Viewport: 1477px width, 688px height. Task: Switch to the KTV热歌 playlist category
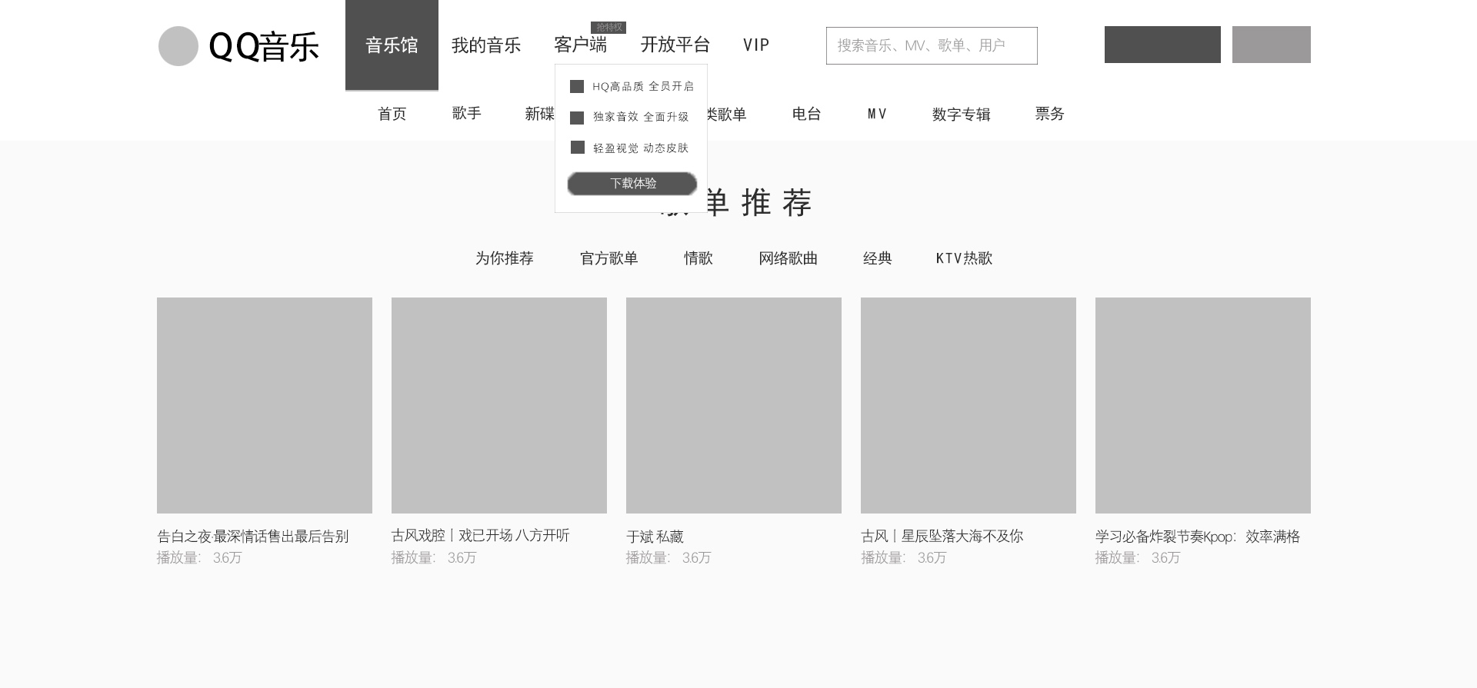[x=965, y=258]
